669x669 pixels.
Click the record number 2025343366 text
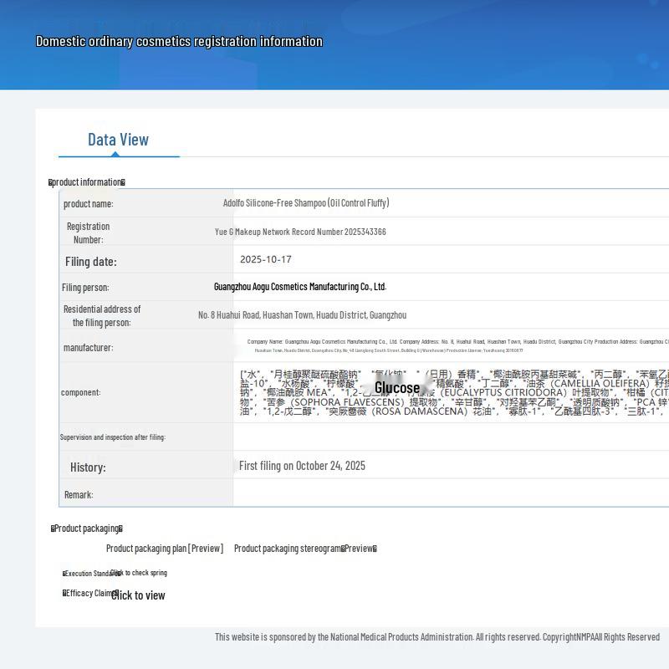click(300, 232)
